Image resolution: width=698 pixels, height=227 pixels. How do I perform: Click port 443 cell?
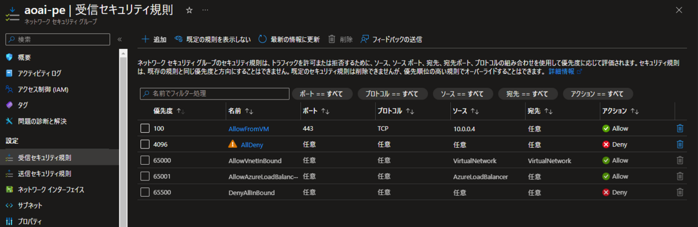pos(308,129)
